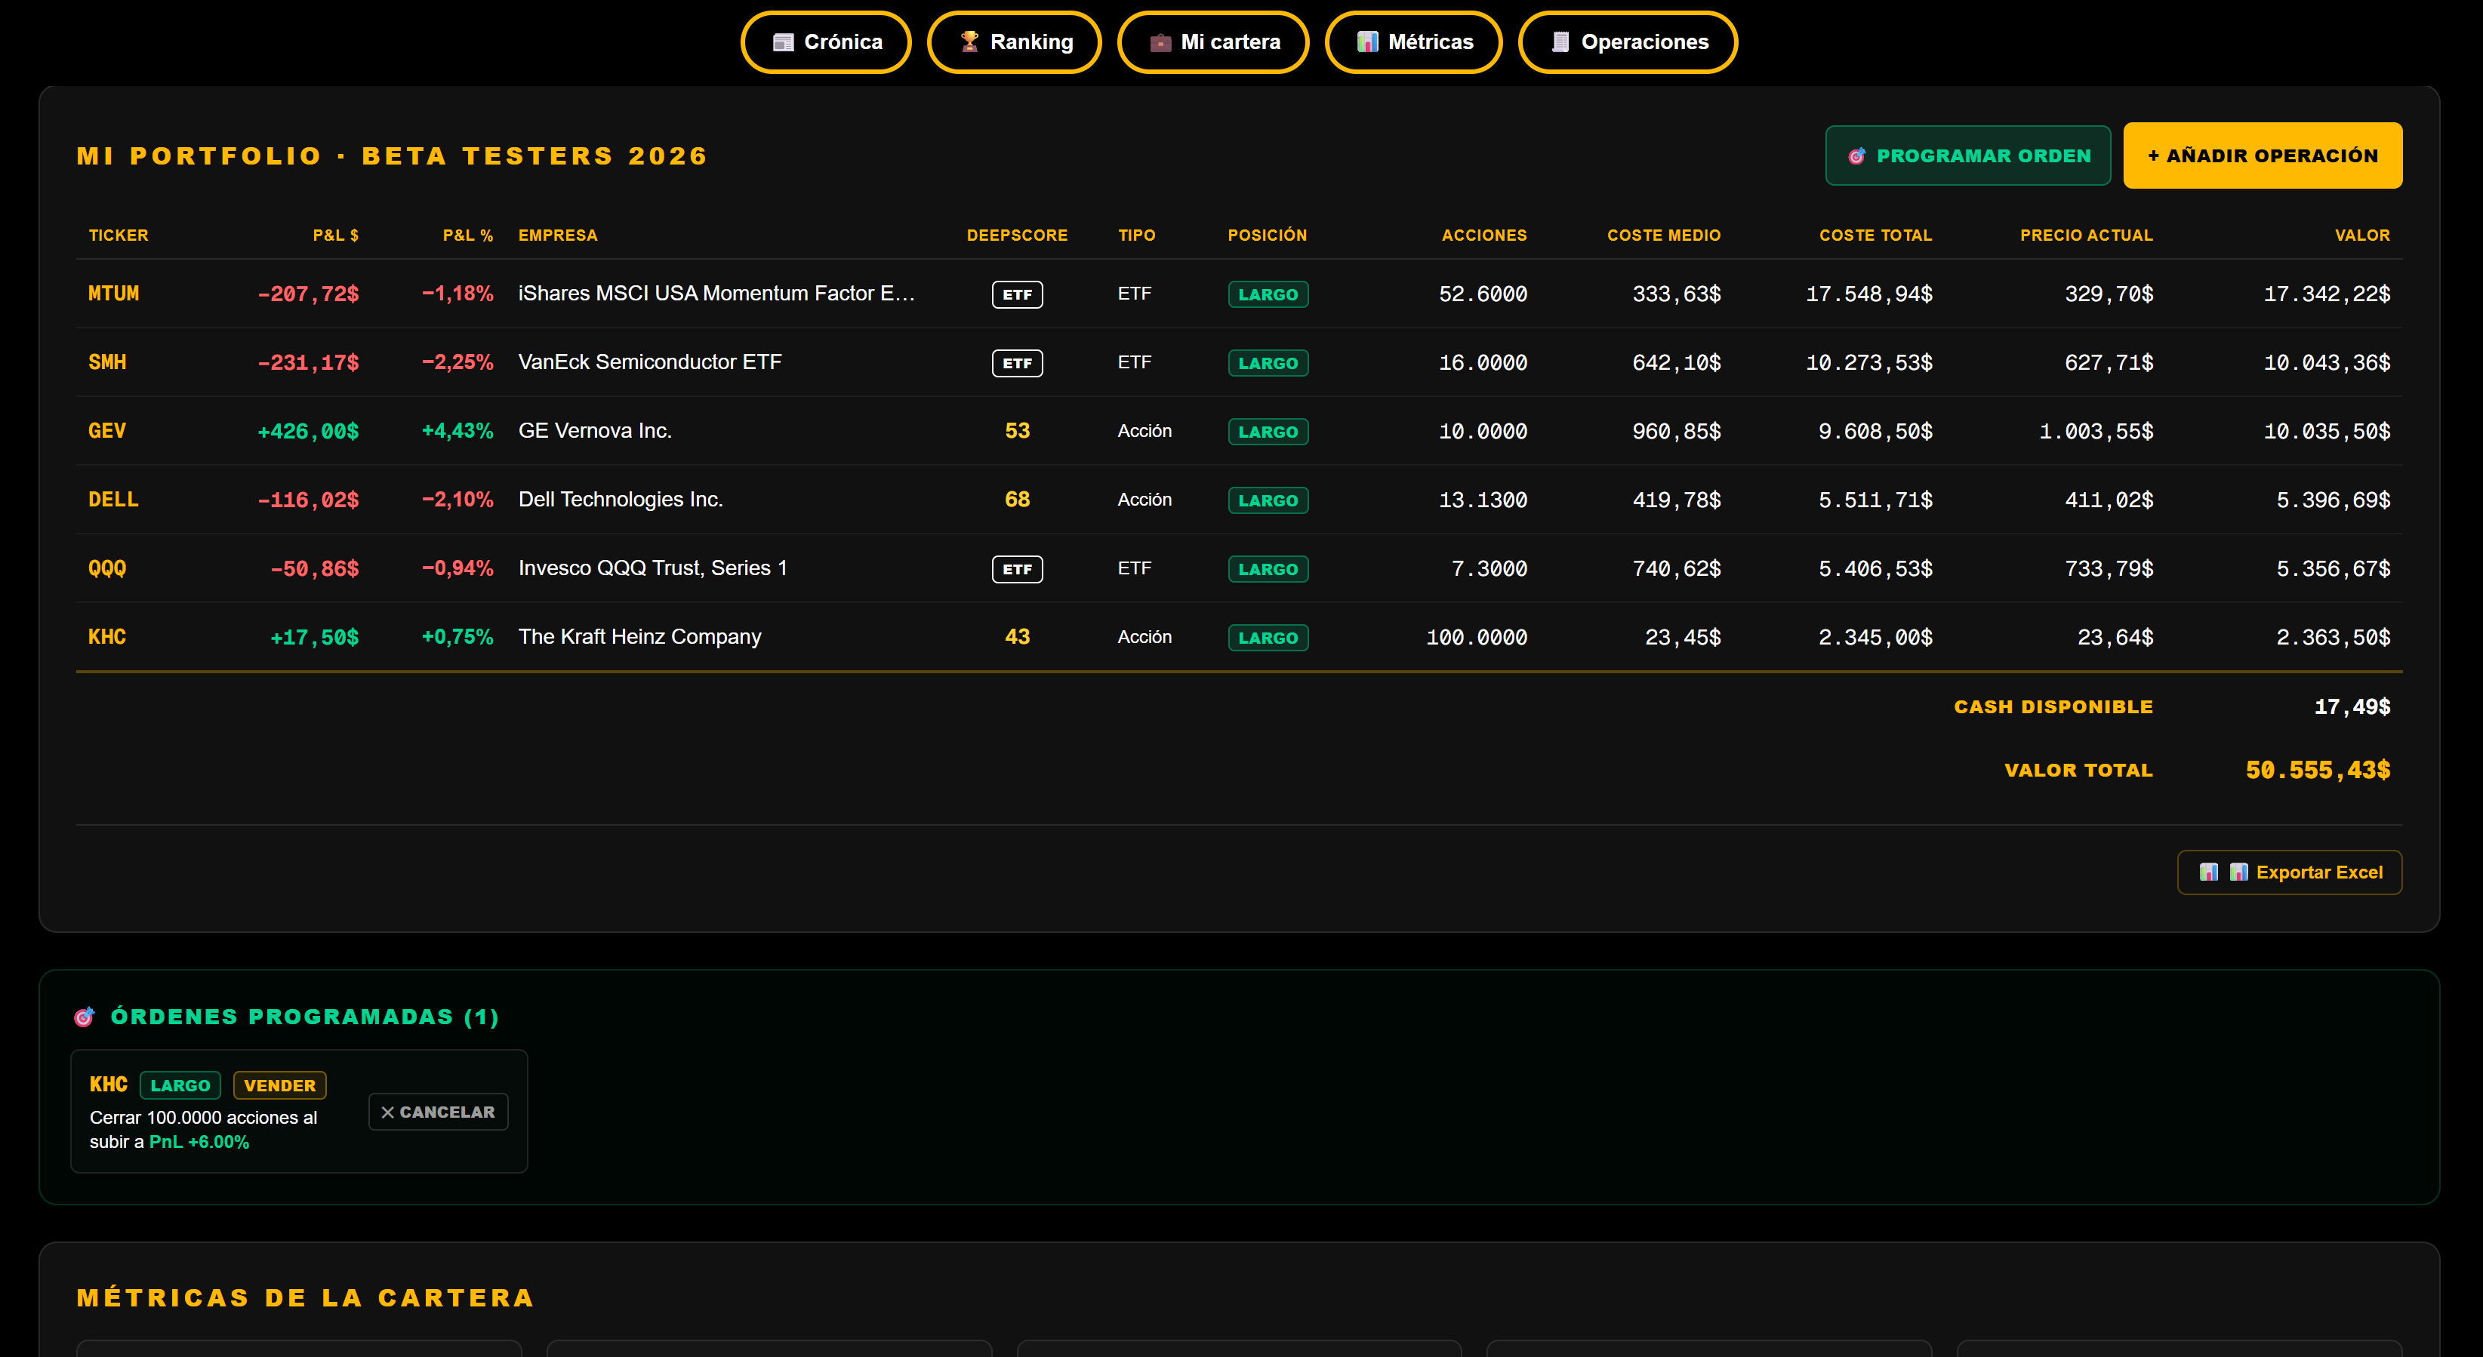Click the briefcase icon on Mi cartera
The image size is (2483, 1357).
(x=1160, y=42)
